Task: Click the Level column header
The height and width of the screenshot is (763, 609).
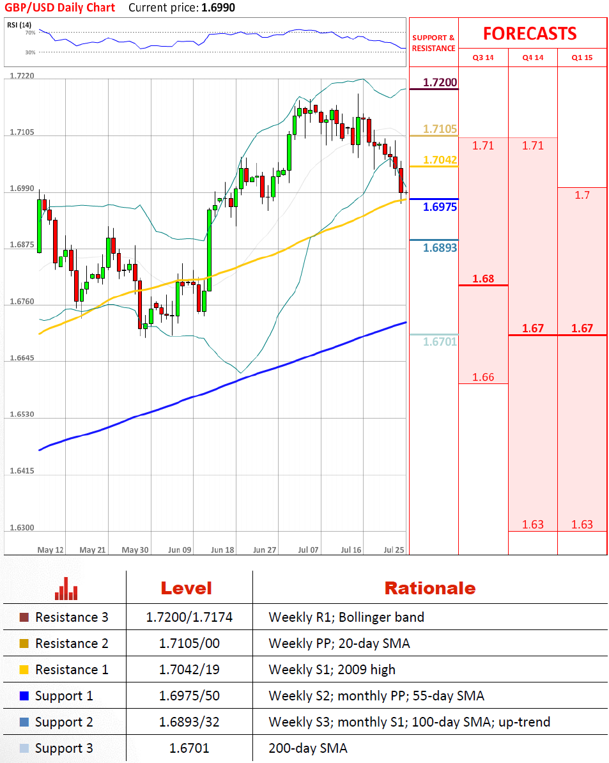Action: pyautogui.click(x=186, y=588)
